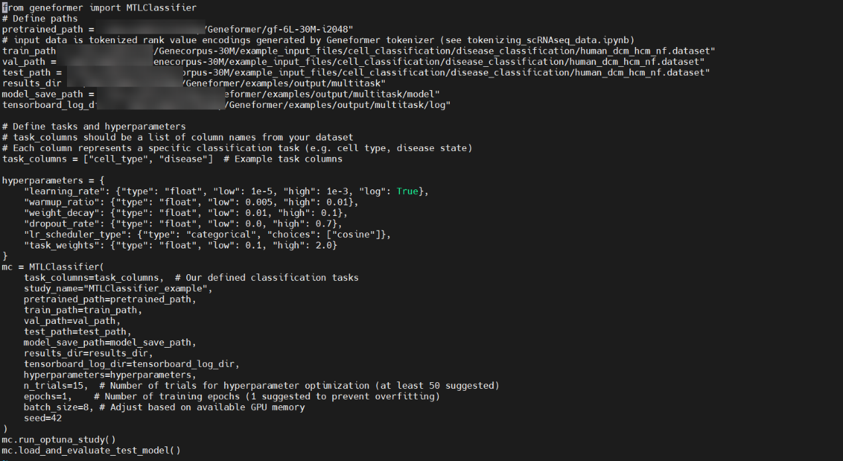
Task: Click the seed=42 argument
Action: pos(43,418)
